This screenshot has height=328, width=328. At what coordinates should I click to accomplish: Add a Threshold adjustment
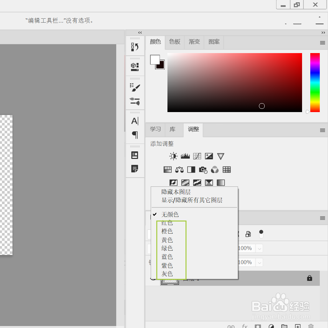(x=197, y=183)
